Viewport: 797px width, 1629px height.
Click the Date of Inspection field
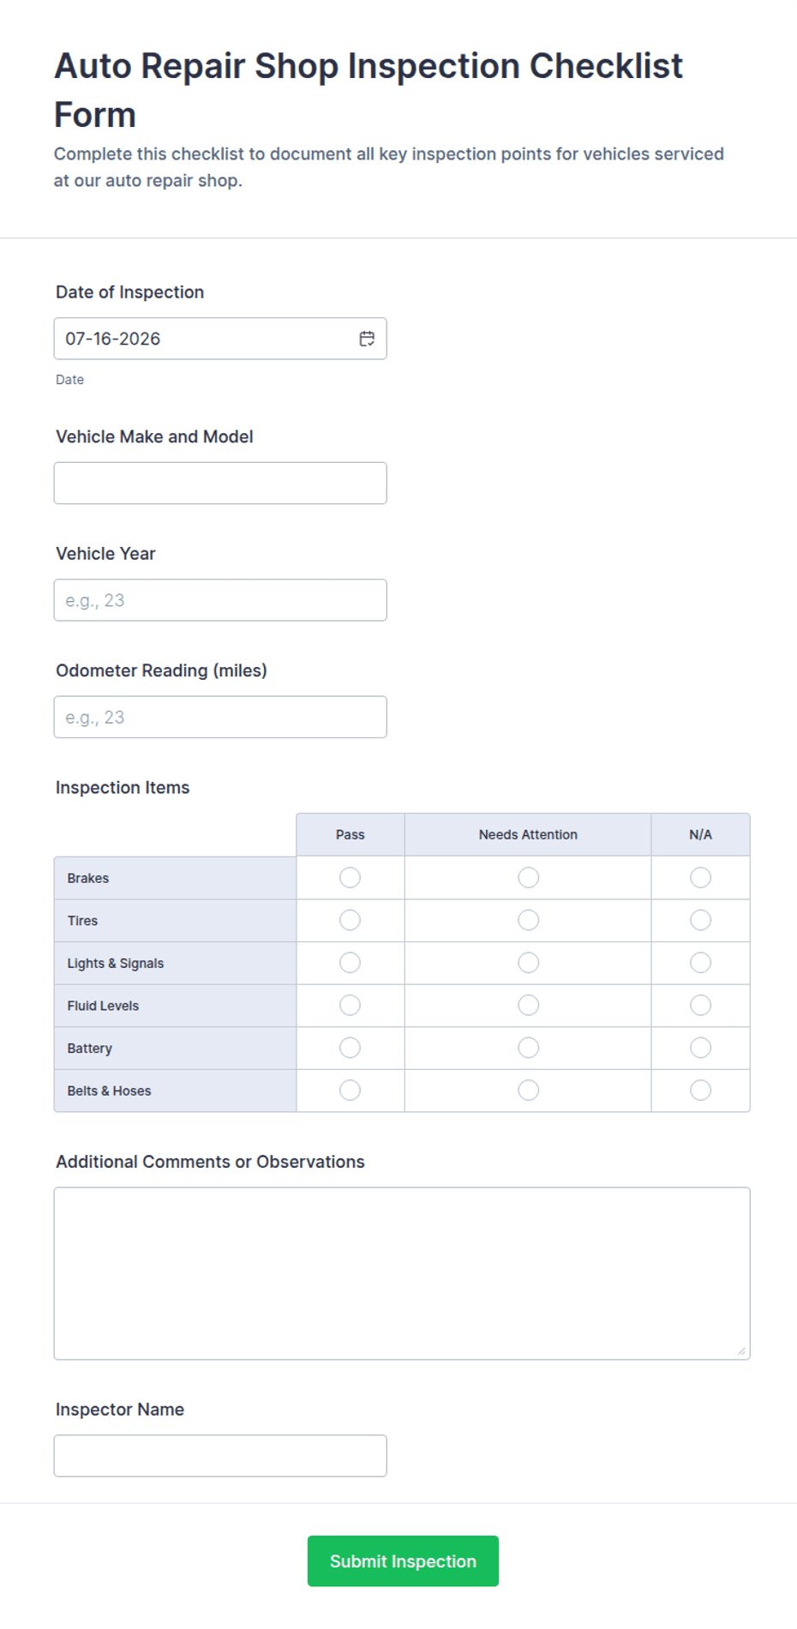tap(220, 339)
